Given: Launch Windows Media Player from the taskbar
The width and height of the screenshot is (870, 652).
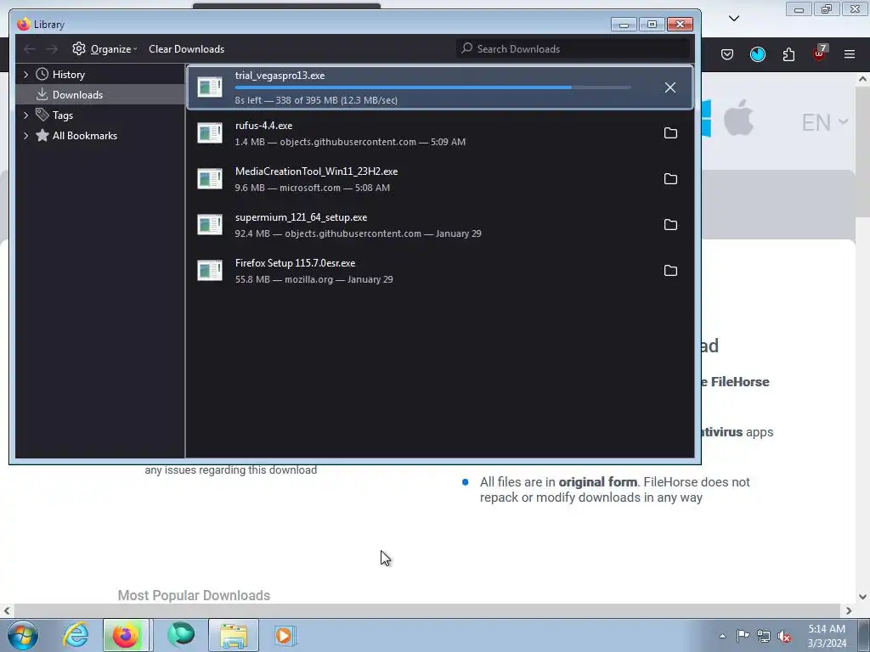Looking at the screenshot, I should click(285, 635).
